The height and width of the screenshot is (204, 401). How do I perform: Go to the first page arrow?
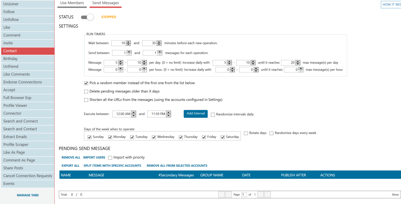(x=222, y=195)
